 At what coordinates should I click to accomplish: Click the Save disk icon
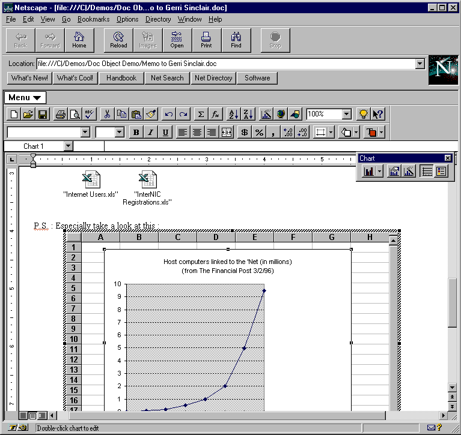pyautogui.click(x=43, y=114)
